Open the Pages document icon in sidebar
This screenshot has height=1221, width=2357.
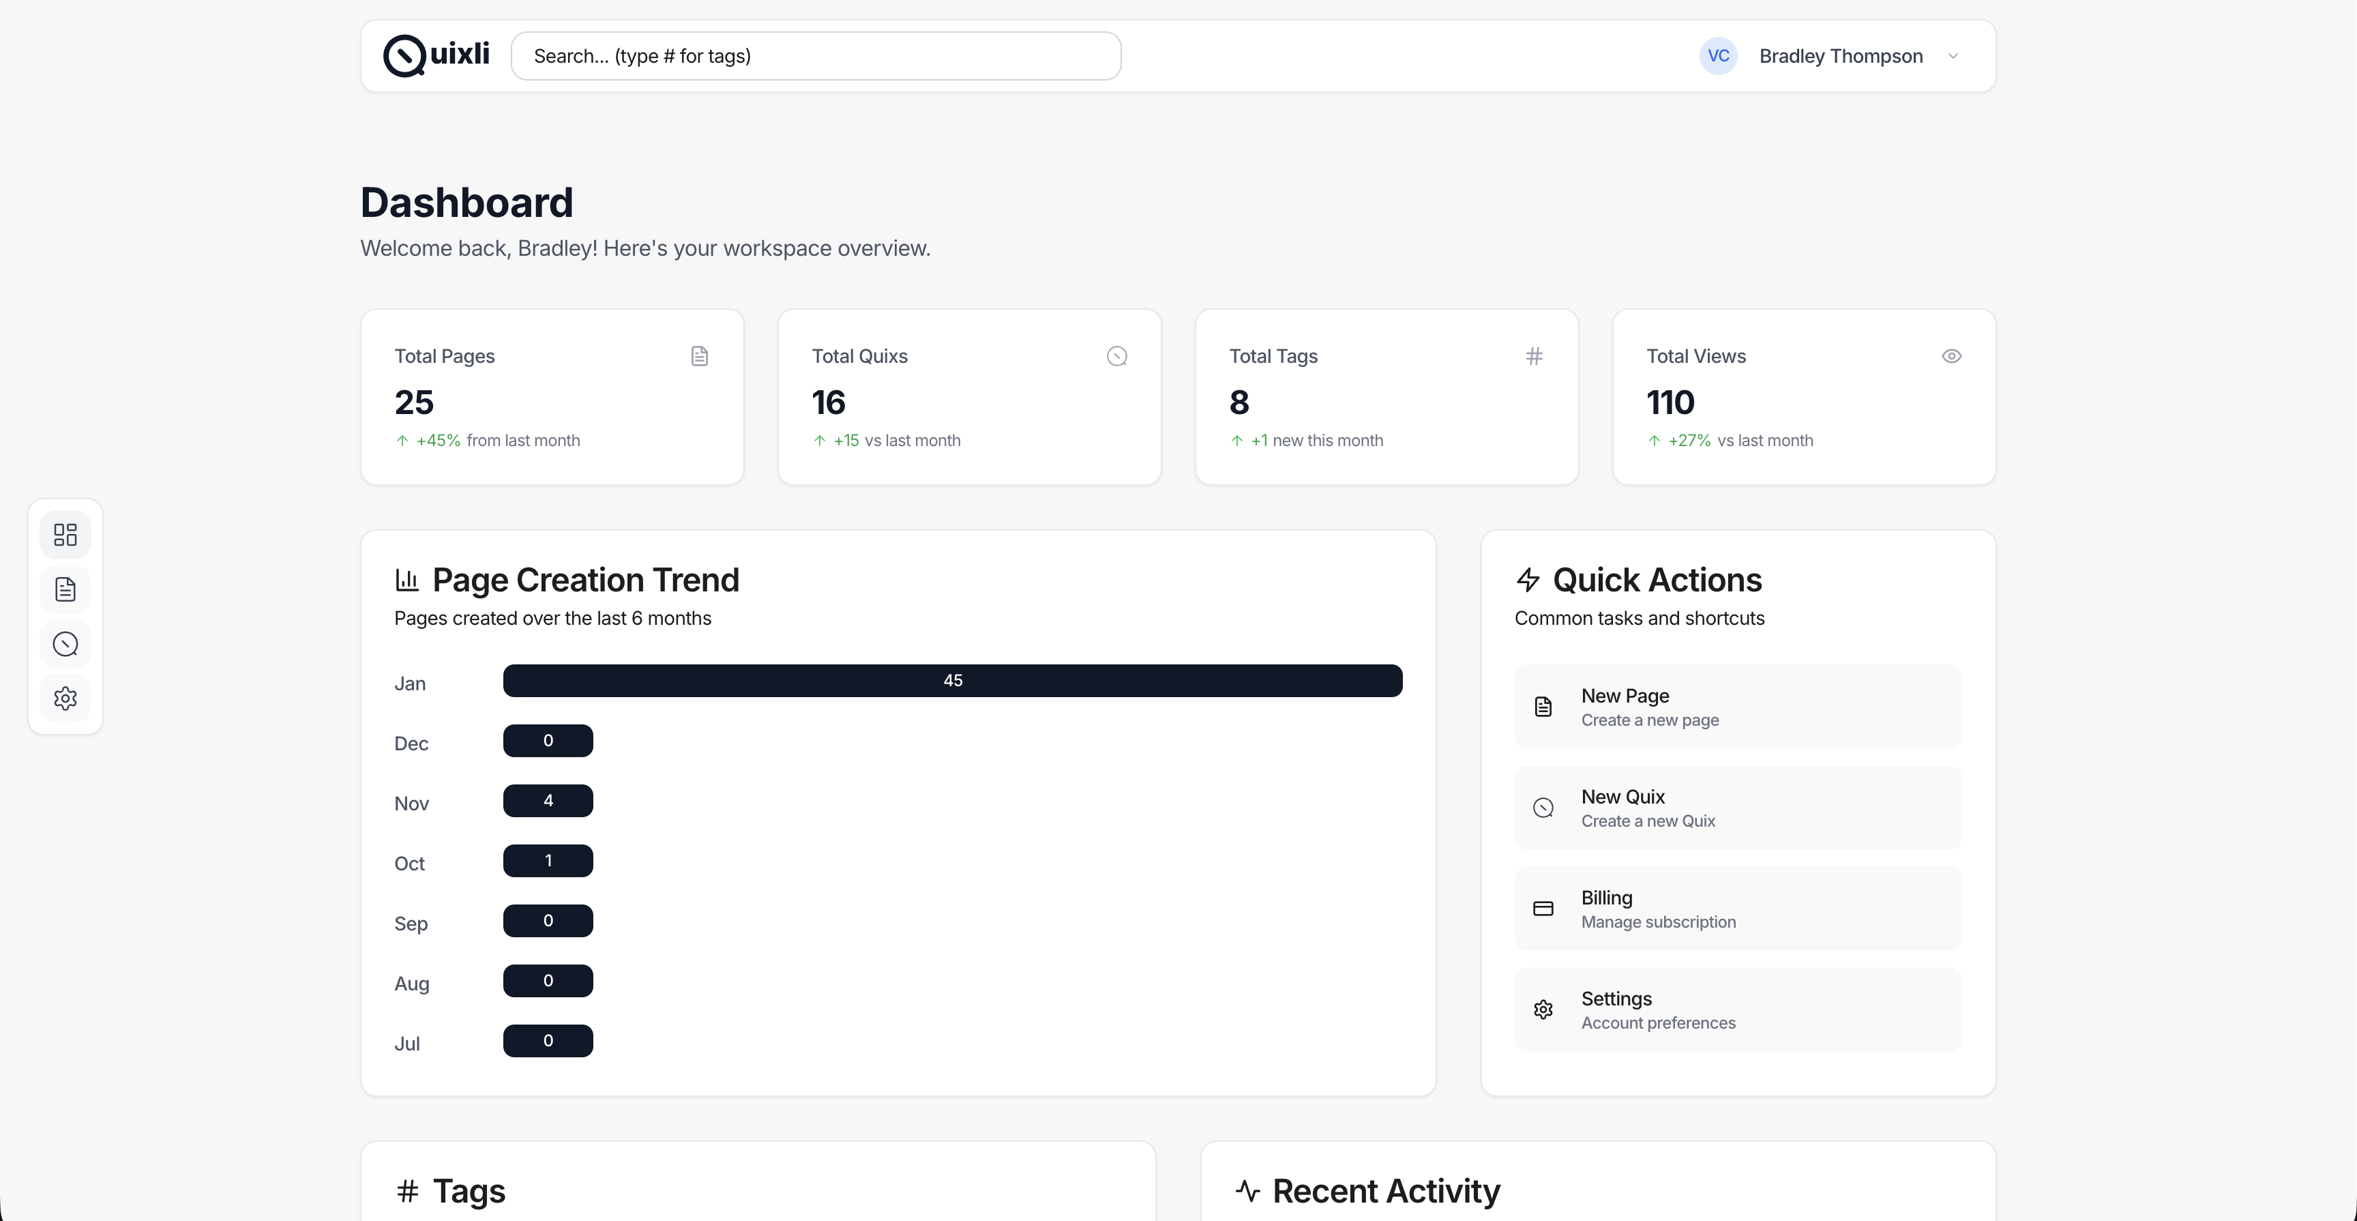(65, 589)
